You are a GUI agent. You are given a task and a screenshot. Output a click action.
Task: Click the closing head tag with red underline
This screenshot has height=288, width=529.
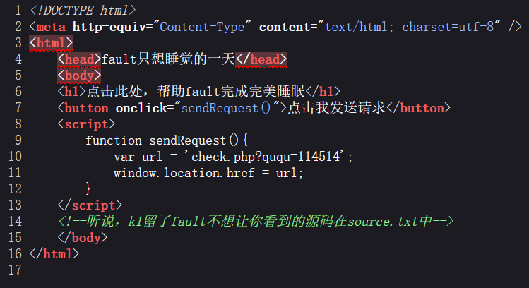261,59
